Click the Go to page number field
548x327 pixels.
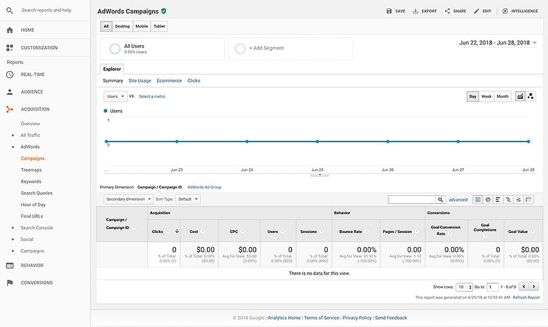tap(492, 287)
